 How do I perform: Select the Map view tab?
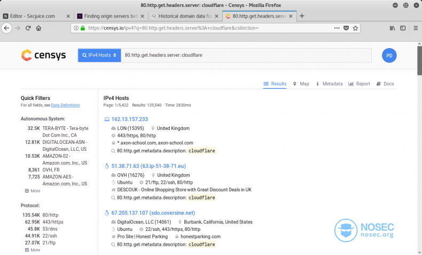tap(301, 84)
